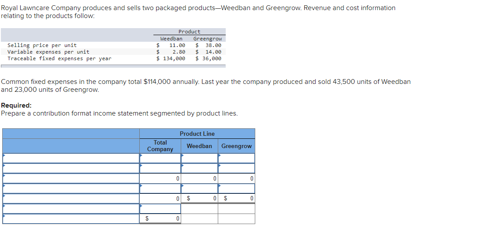Click the bold 'Weedban' answer column header
Viewport: 503px width, 250px height.
coord(200,146)
